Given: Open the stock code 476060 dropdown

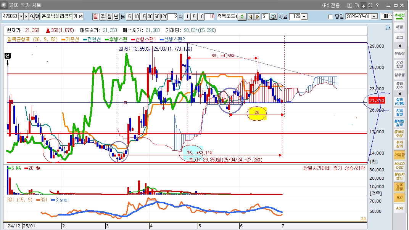Looking at the screenshot, I should (21, 17).
